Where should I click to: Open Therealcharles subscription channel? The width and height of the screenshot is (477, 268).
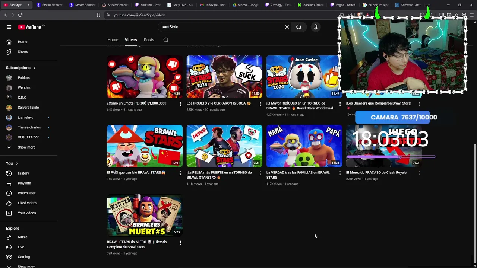point(29,127)
